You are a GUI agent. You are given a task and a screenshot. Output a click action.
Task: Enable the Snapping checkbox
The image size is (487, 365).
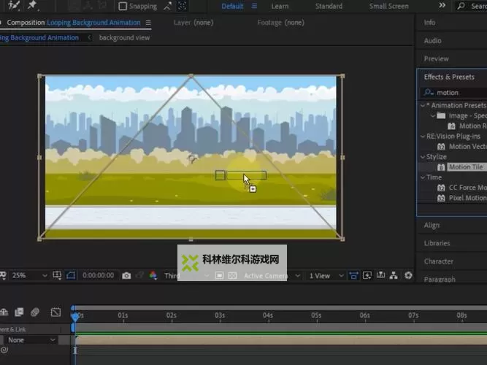point(123,7)
